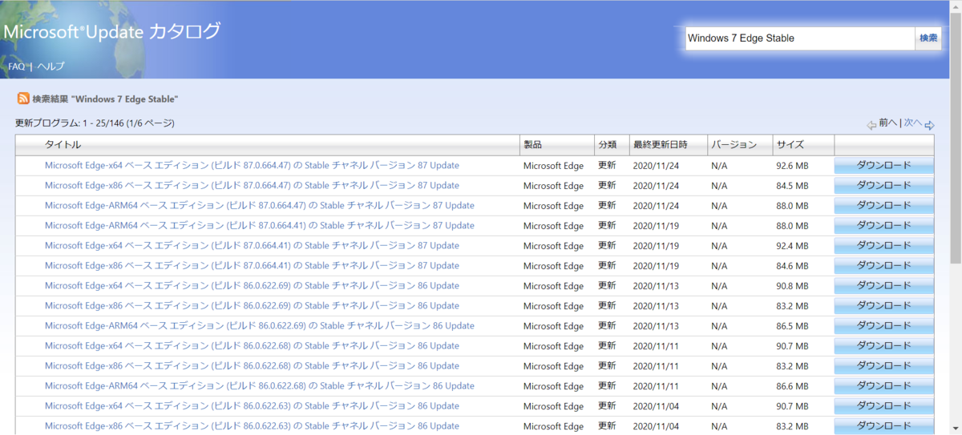Image resolution: width=962 pixels, height=435 pixels.
Task: Open Edge-x86 build 87.0.664.41 update title
Action: tap(252, 266)
